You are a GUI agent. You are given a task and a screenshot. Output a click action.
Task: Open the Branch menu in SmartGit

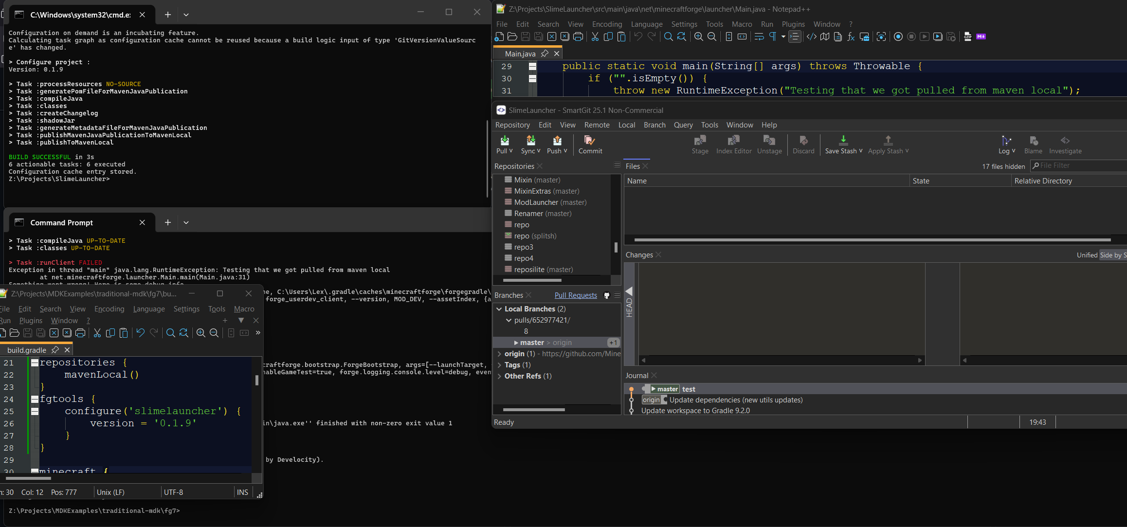[654, 125]
